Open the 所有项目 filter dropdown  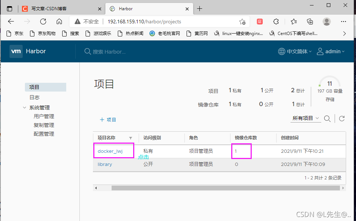tap(306, 119)
